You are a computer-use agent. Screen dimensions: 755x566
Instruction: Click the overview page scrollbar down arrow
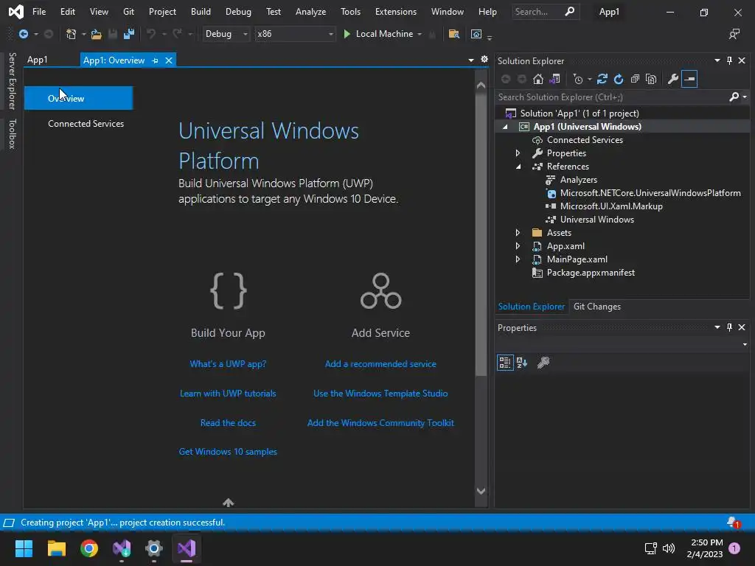pyautogui.click(x=481, y=491)
